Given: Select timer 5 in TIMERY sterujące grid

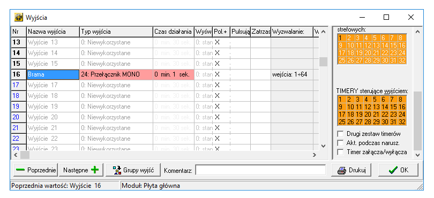Looking at the screenshot, I should (x=375, y=100).
